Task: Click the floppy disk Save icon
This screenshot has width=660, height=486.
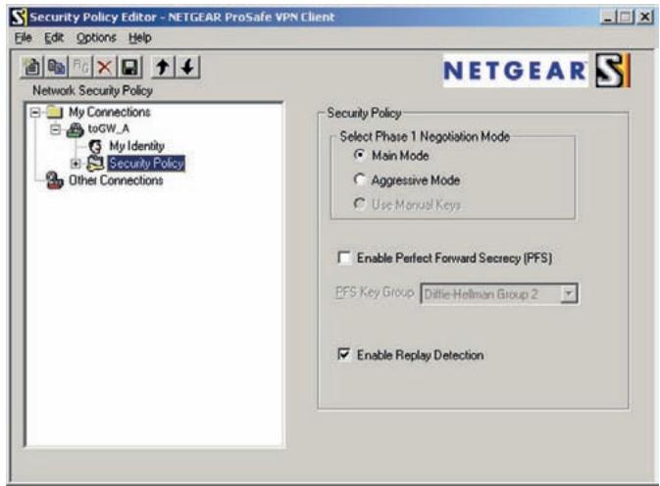Action: [130, 68]
